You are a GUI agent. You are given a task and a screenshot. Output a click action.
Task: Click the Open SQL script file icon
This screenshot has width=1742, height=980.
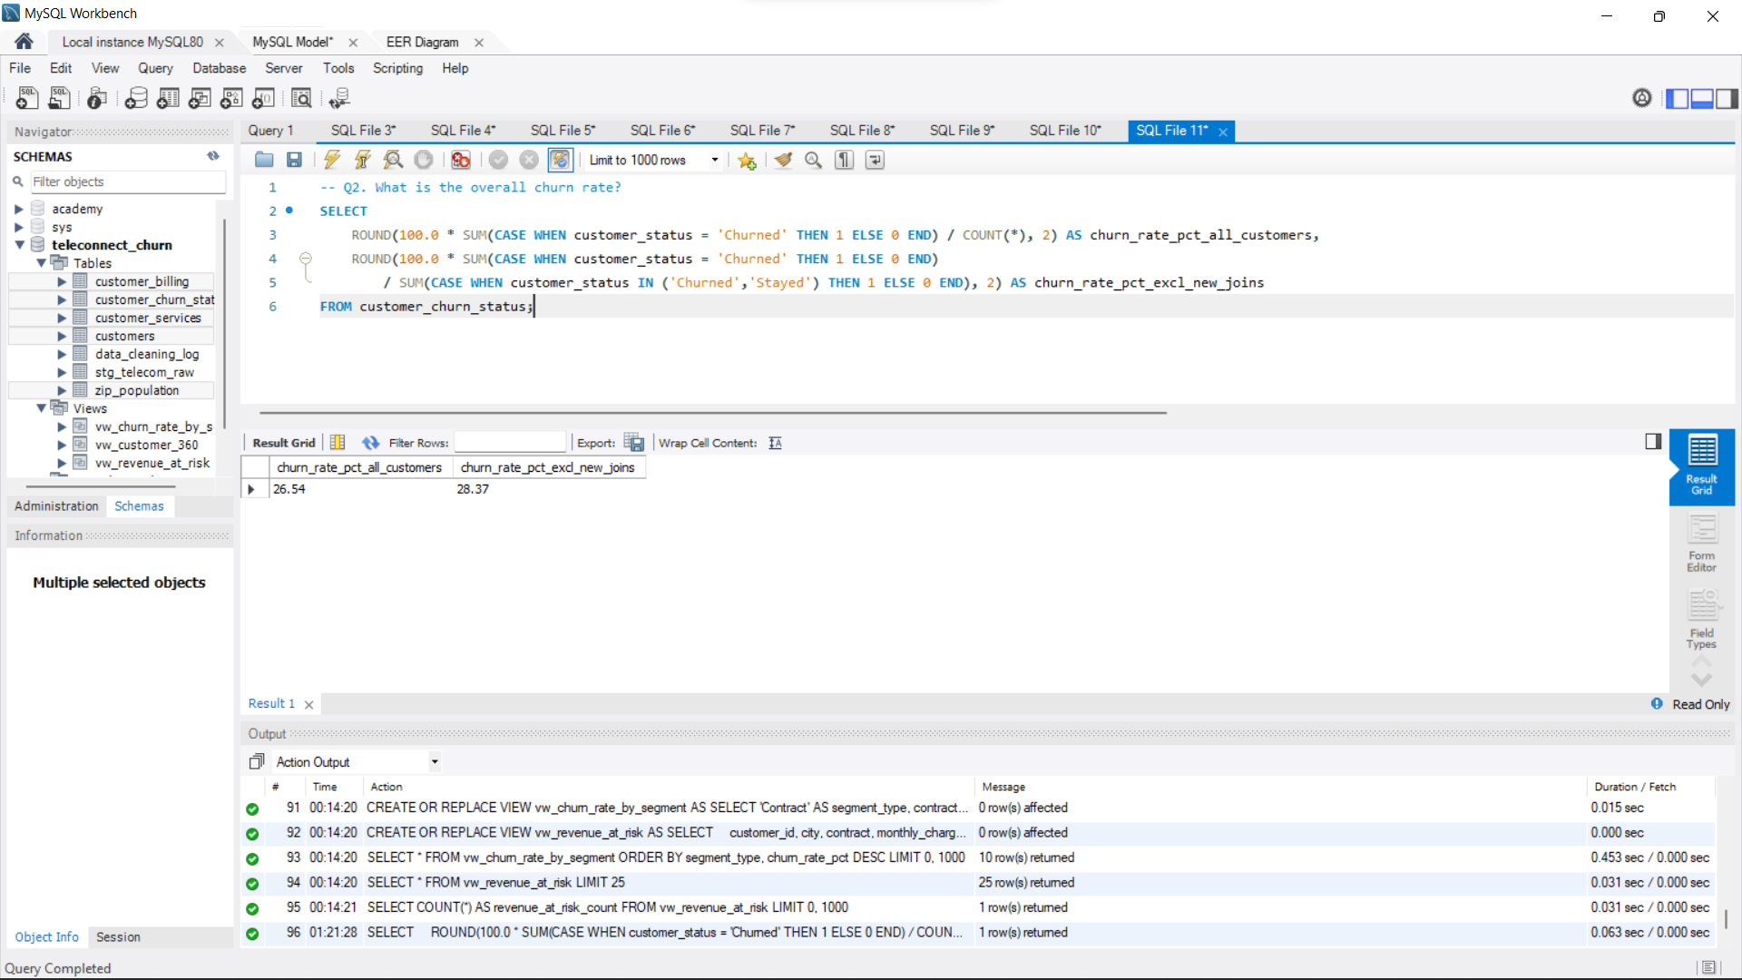tap(60, 98)
